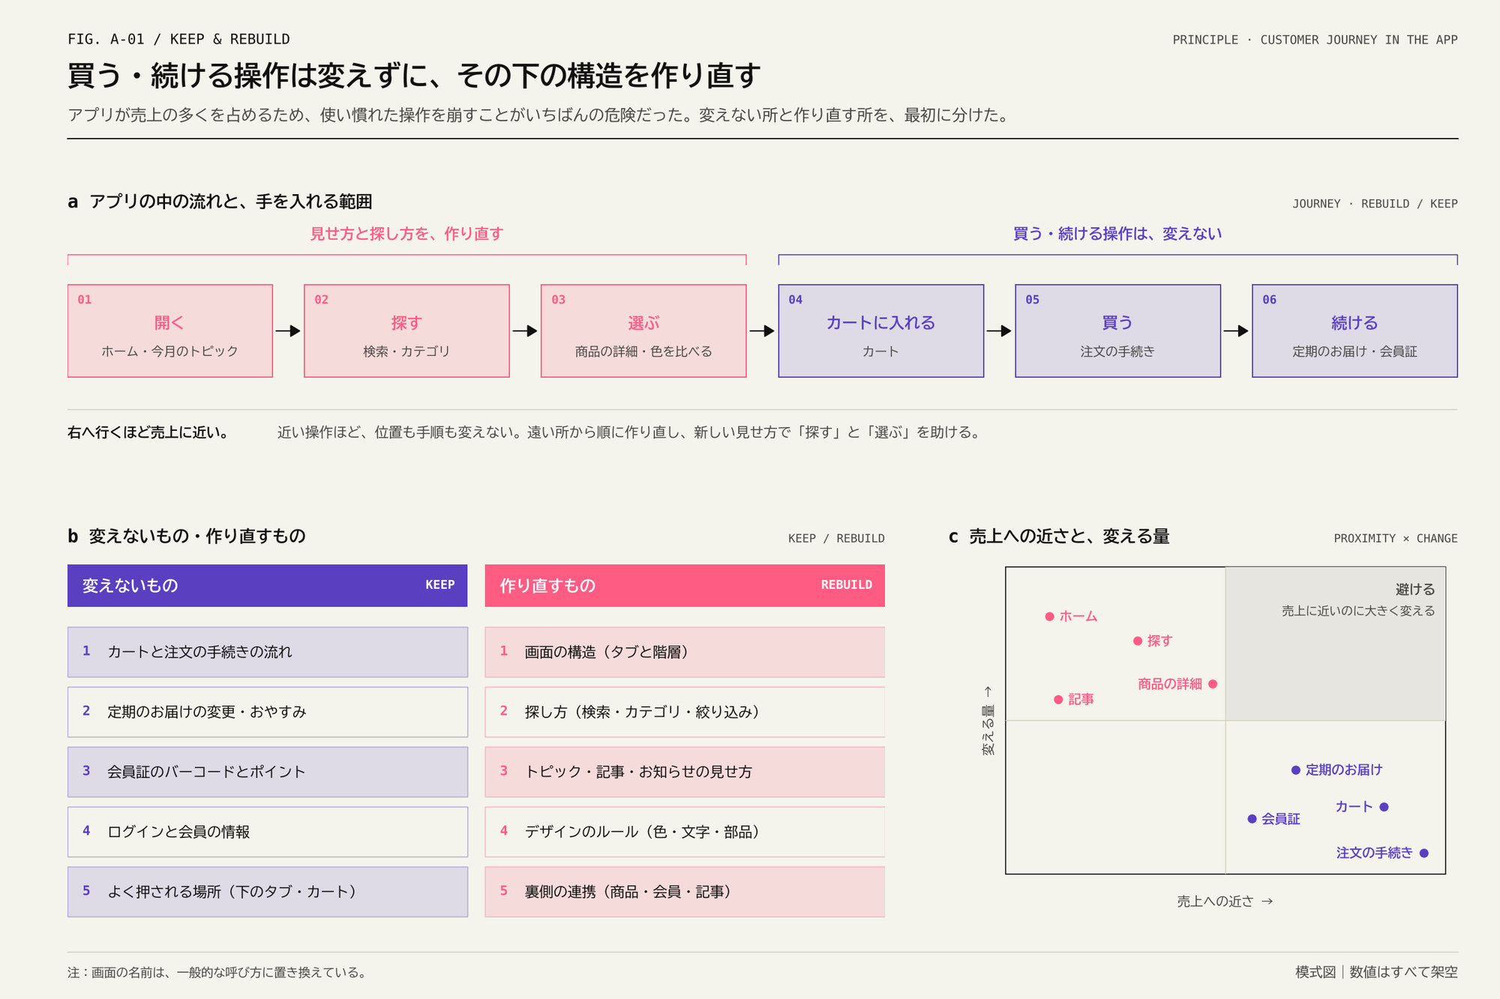Click the 売上への近さ → axis label

pyautogui.click(x=1225, y=902)
